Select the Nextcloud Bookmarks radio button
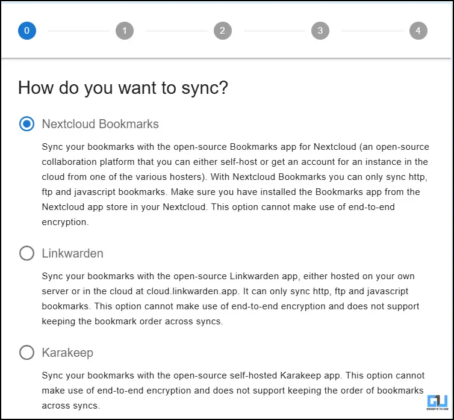The width and height of the screenshot is (454, 420). (x=27, y=124)
